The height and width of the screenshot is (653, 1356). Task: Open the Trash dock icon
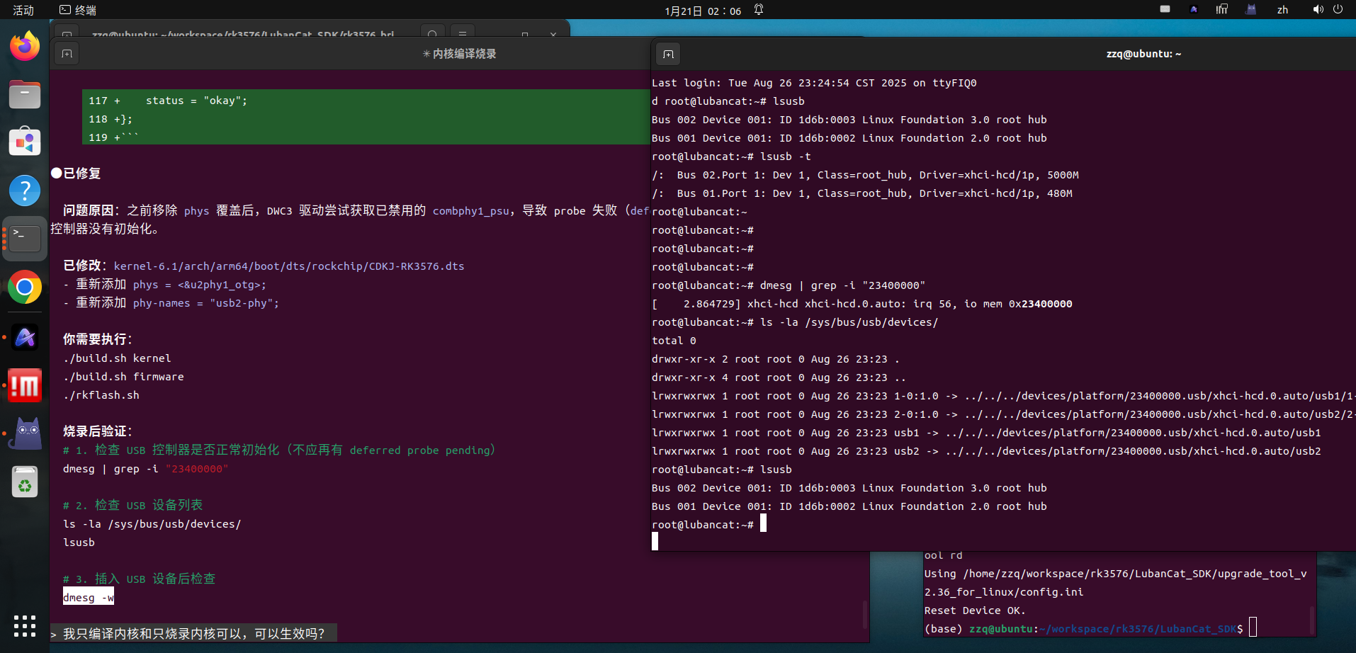coord(25,482)
